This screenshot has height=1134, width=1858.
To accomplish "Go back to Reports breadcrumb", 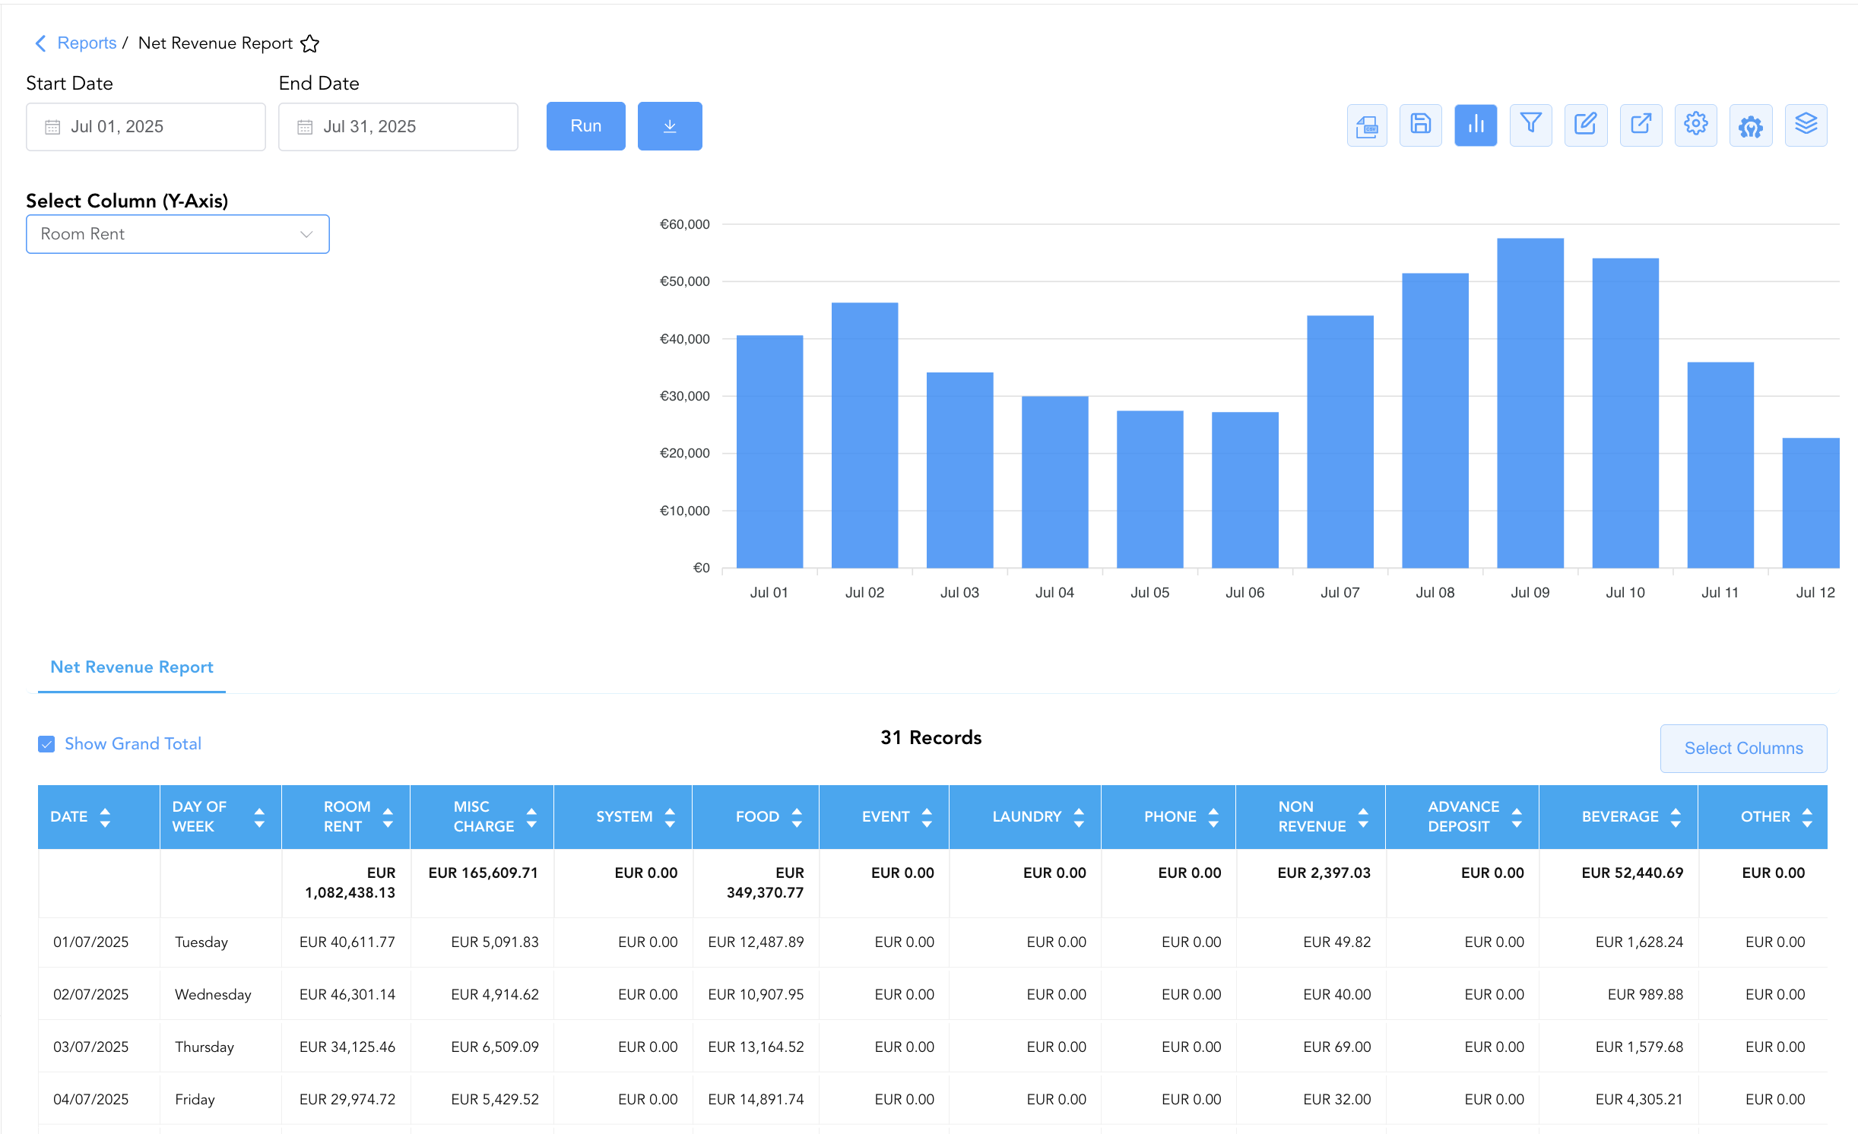I will [87, 43].
